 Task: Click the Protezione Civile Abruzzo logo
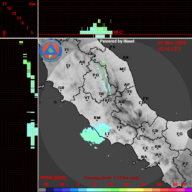click(51, 51)
